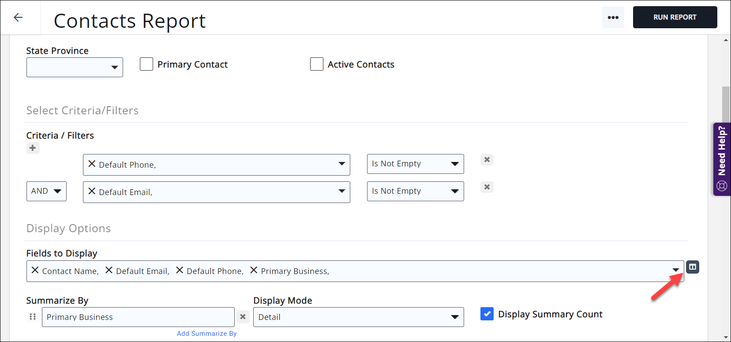Enable the Primary Contact checkbox
This screenshot has width=731, height=342.
146,64
